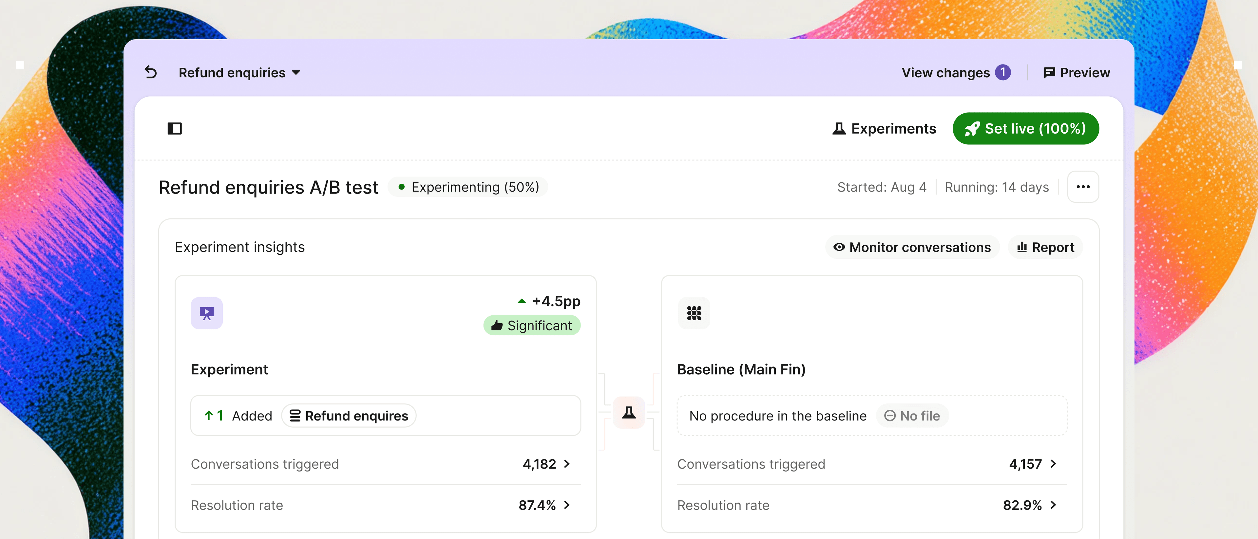Click the central flask experiment icon
Viewport: 1258px width, 539px height.
pos(629,413)
